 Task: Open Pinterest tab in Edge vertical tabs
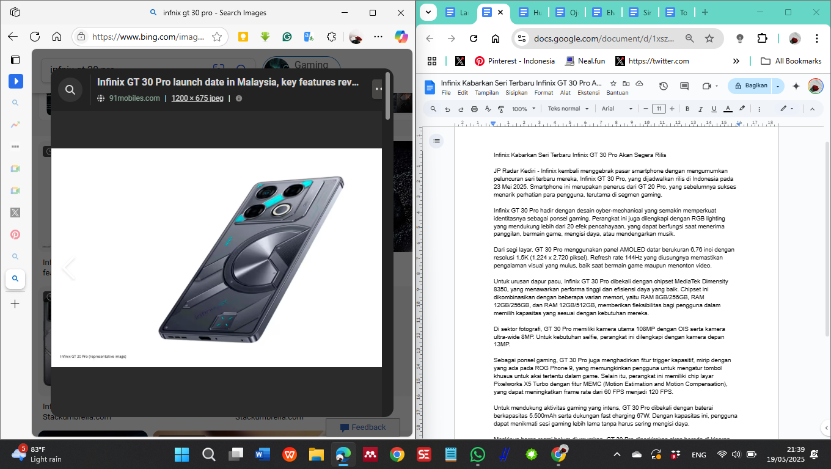15,234
